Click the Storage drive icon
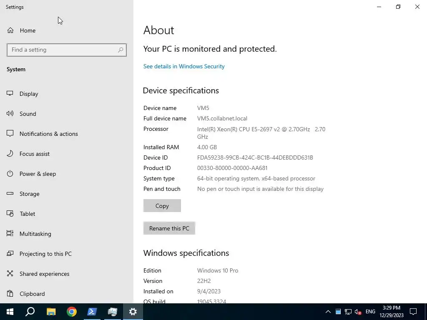 (x=10, y=193)
